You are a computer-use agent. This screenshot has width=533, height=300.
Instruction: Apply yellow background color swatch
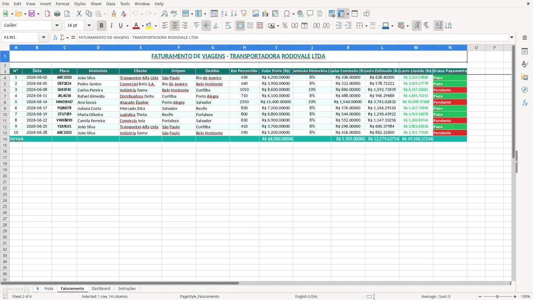(x=149, y=26)
